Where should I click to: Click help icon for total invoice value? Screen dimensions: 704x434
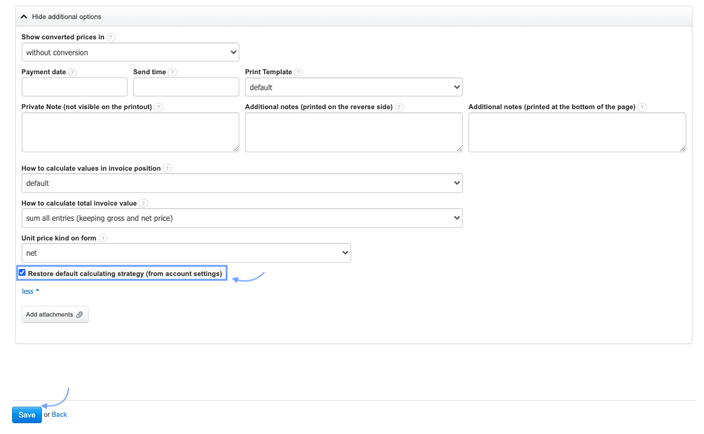[x=143, y=204]
